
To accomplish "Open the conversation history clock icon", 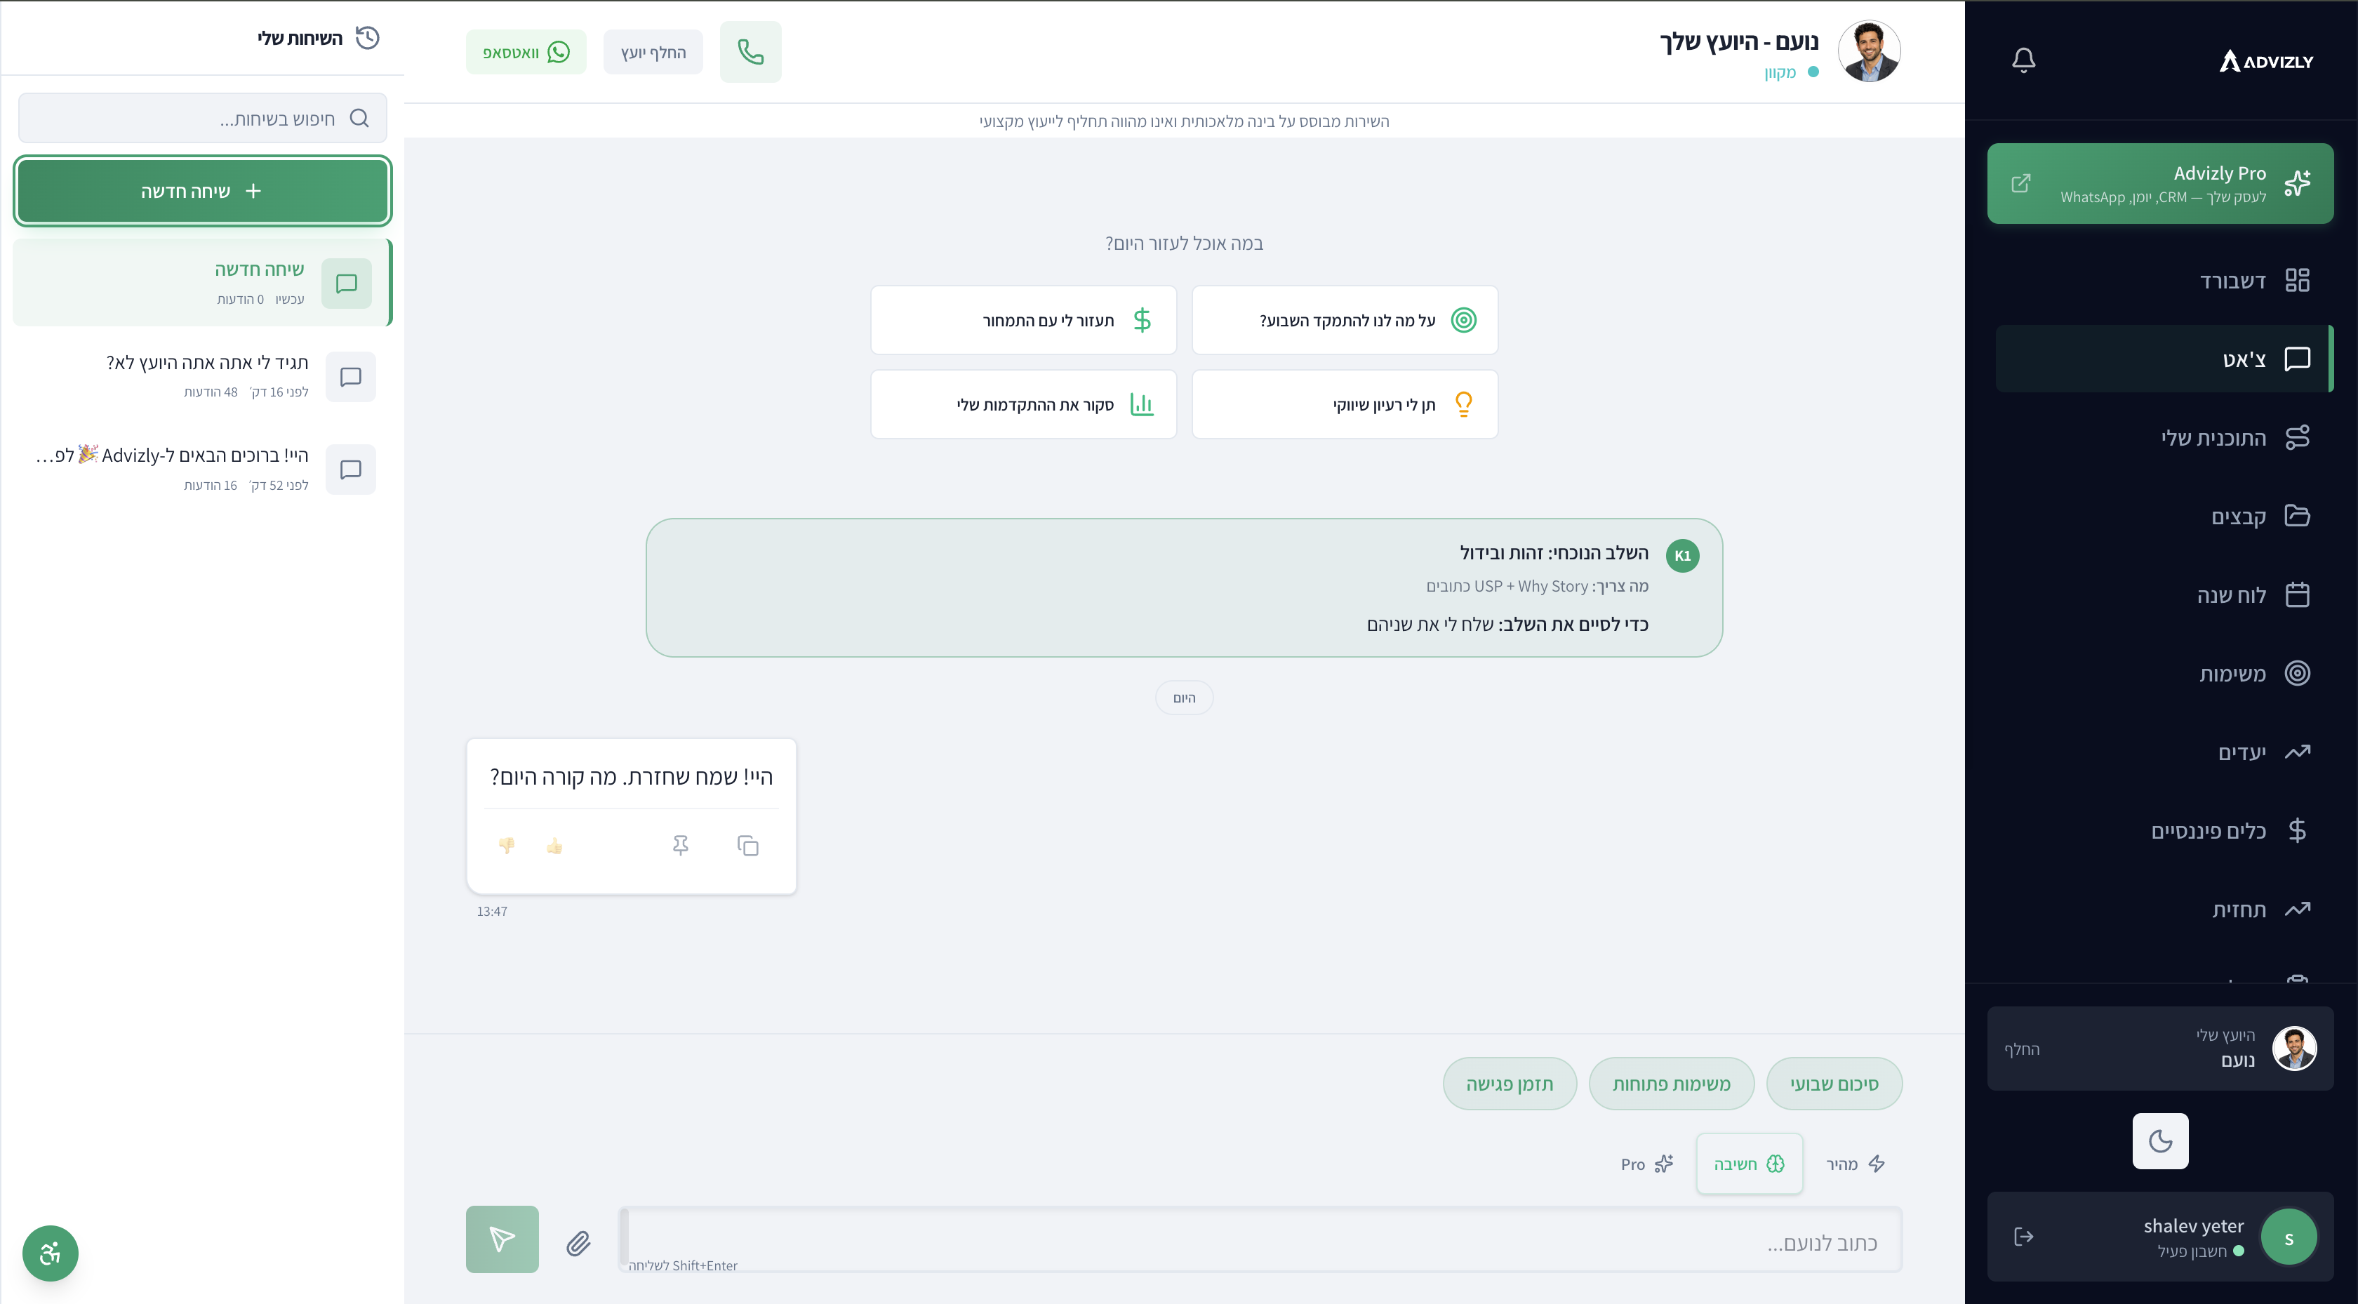I will tap(367, 37).
